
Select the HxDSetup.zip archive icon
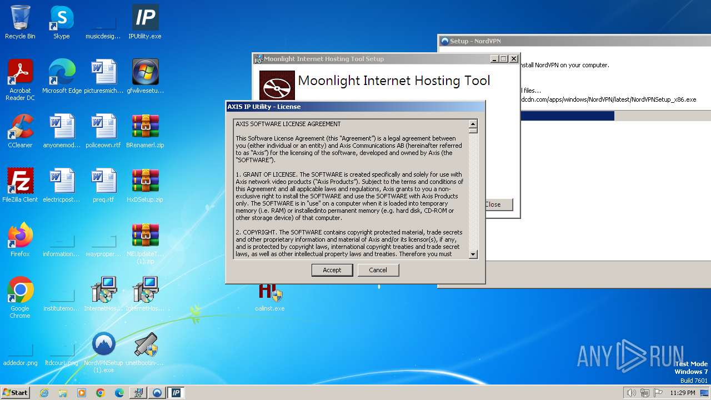(145, 186)
